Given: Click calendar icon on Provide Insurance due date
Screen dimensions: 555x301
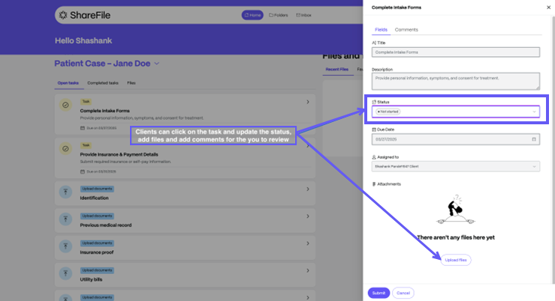Looking at the screenshot, I should tap(83, 171).
